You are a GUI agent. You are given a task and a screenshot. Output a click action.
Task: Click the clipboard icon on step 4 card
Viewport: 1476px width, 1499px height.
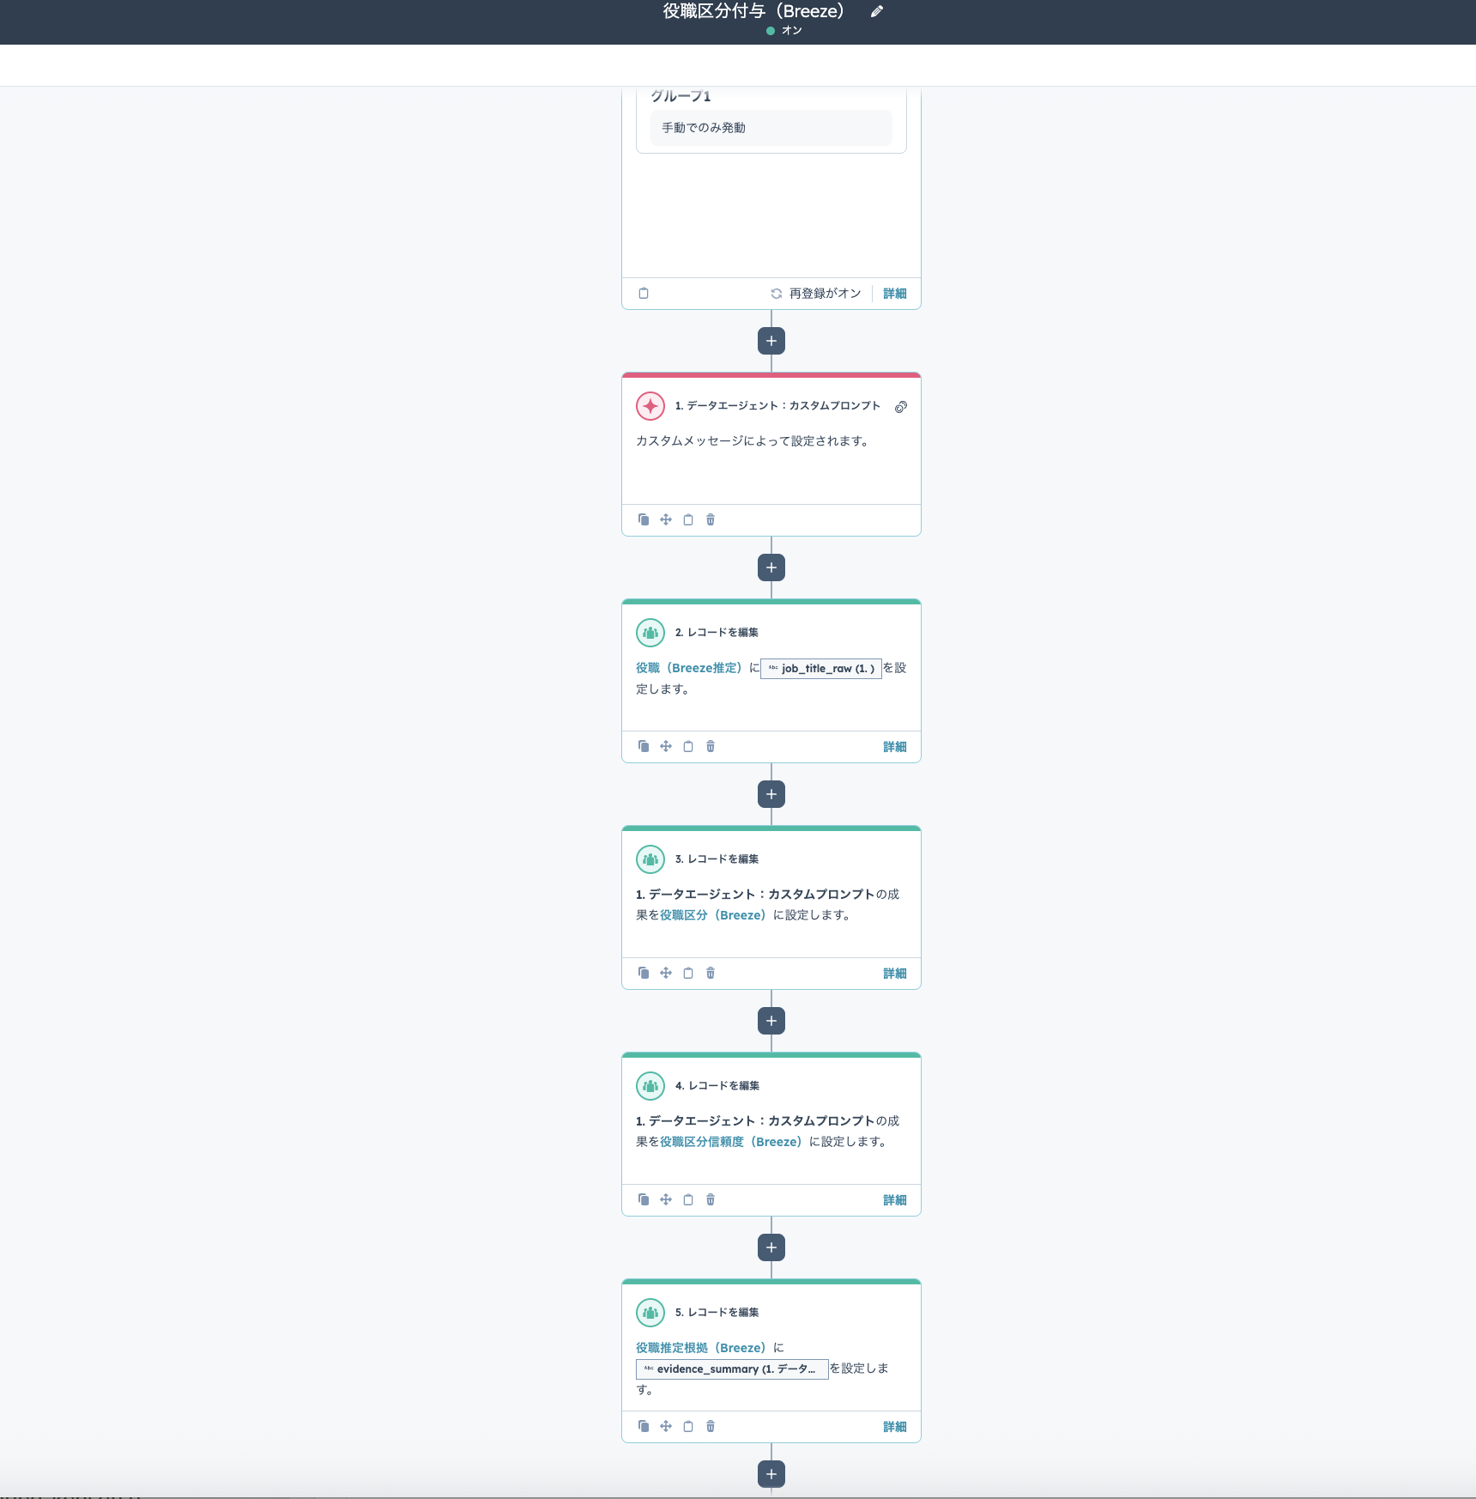(688, 1199)
